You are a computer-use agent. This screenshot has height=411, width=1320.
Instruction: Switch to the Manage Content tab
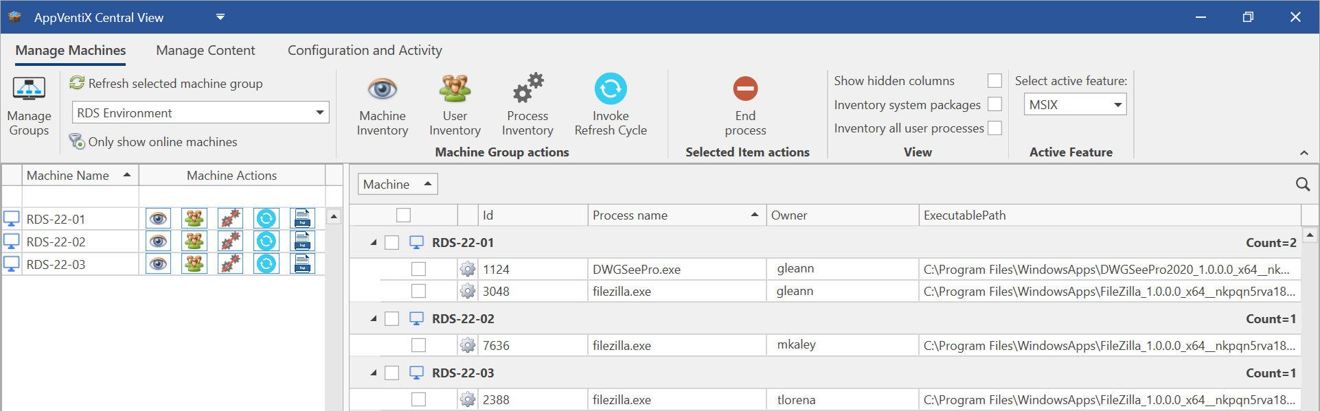(x=205, y=50)
